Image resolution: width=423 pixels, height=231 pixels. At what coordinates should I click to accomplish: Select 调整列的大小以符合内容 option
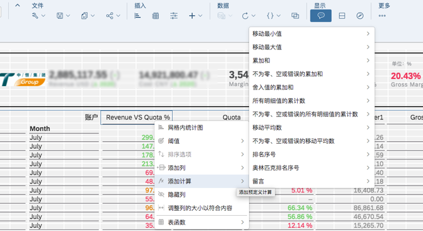tap(202, 208)
